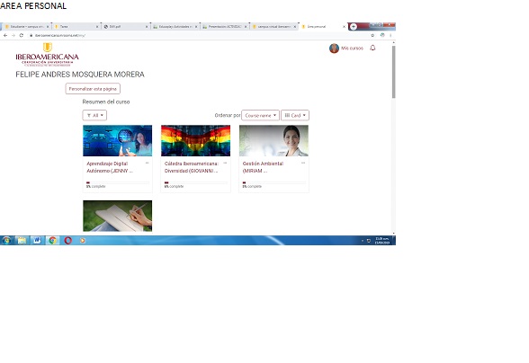
Task: Open options menu on Aprendizaje Digital Autónomo card
Action: point(147,163)
